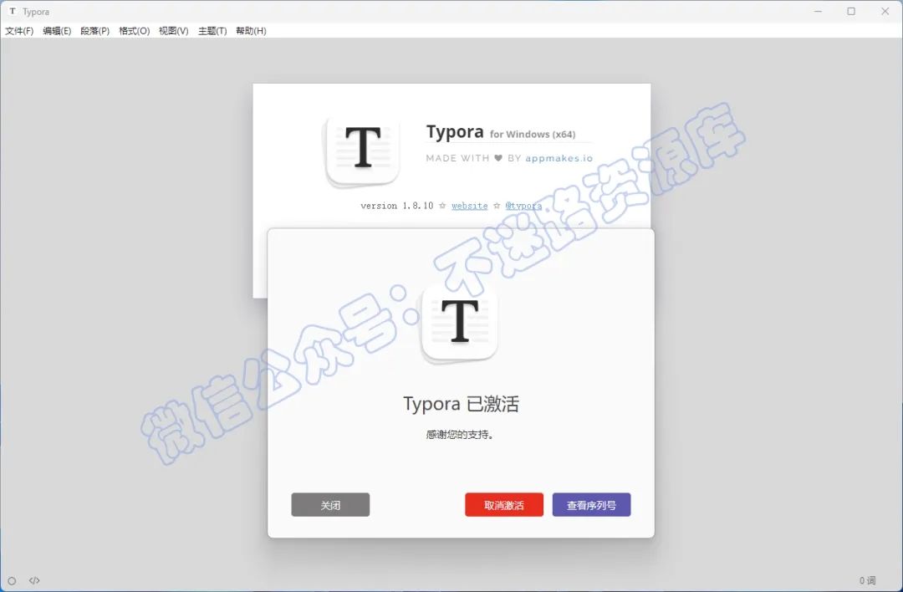This screenshot has width=903, height=592.
Task: Open the website link in About panel
Action: click(x=469, y=206)
